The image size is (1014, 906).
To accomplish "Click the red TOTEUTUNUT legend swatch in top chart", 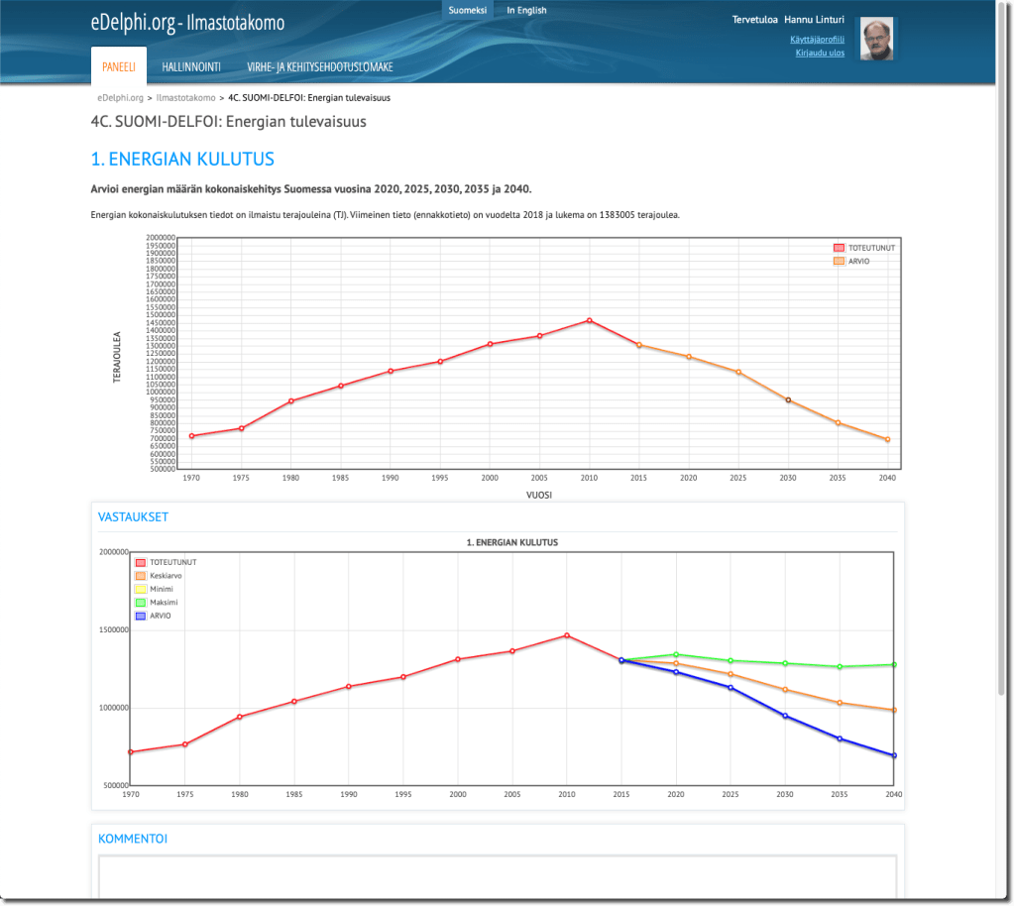I will pyautogui.click(x=839, y=248).
